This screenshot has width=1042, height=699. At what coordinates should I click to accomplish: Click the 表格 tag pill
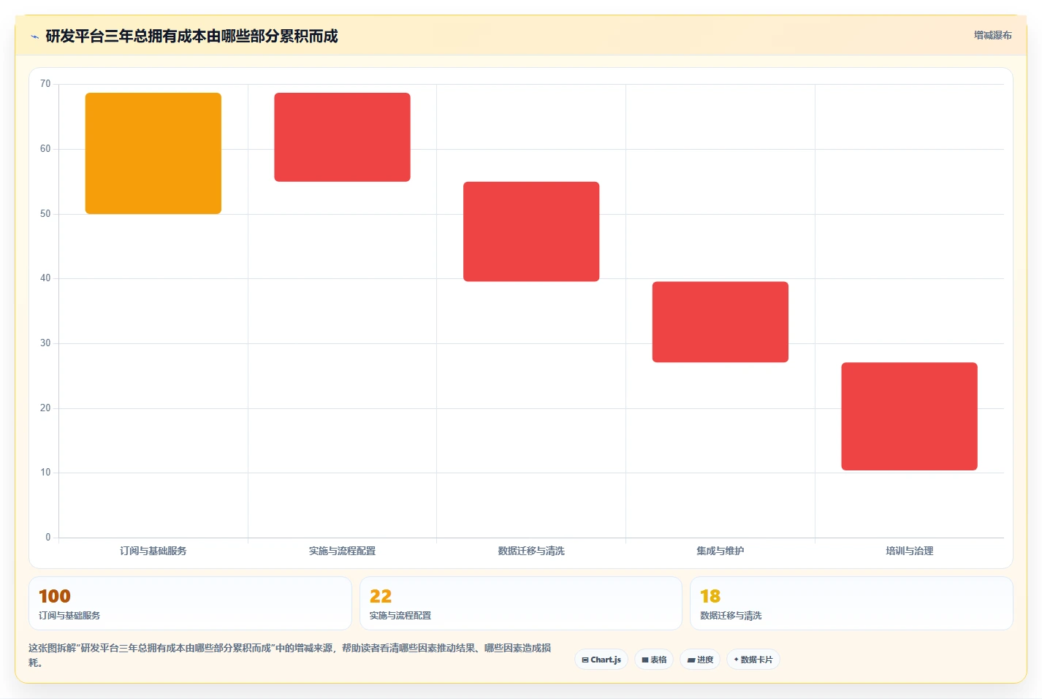tap(654, 660)
